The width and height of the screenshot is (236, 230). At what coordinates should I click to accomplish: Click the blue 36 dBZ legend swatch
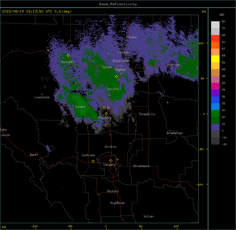(x=215, y=100)
